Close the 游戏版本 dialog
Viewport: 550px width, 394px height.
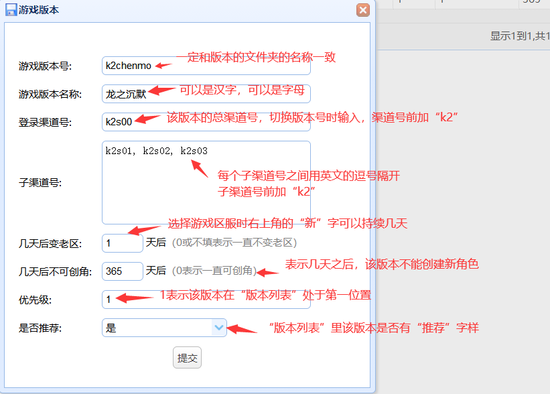[363, 10]
